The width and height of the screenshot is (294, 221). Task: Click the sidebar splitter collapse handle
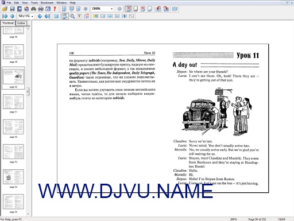[x=28, y=91]
